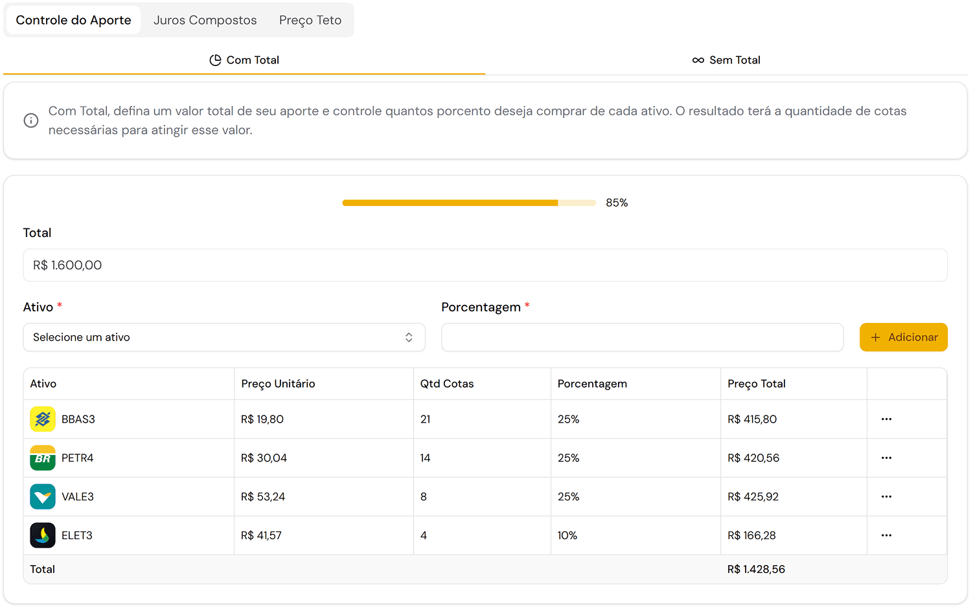Click the BBAS3 Banco do Brasil logo
The height and width of the screenshot is (611, 973).
43,419
